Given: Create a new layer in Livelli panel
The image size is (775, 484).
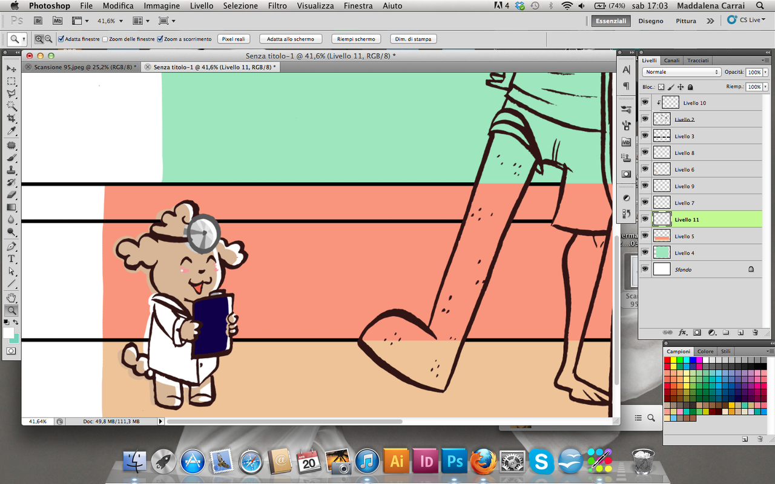Looking at the screenshot, I should 740,332.
